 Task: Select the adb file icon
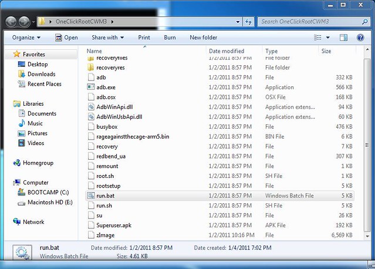(x=91, y=78)
